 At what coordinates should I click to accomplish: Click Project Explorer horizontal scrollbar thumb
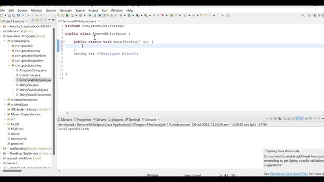coord(12,171)
